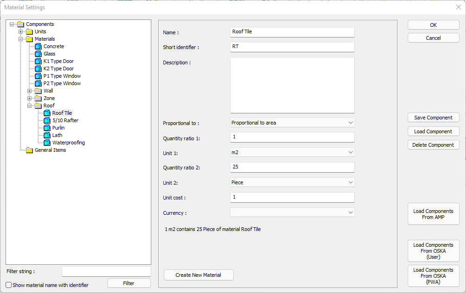Screen dimensions: 466x293
Task: Click into the Filter string field
Action: click(106, 271)
